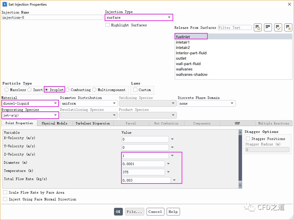Open the Diameter value options arrow
294x220 pixels.
[x=168, y=164]
